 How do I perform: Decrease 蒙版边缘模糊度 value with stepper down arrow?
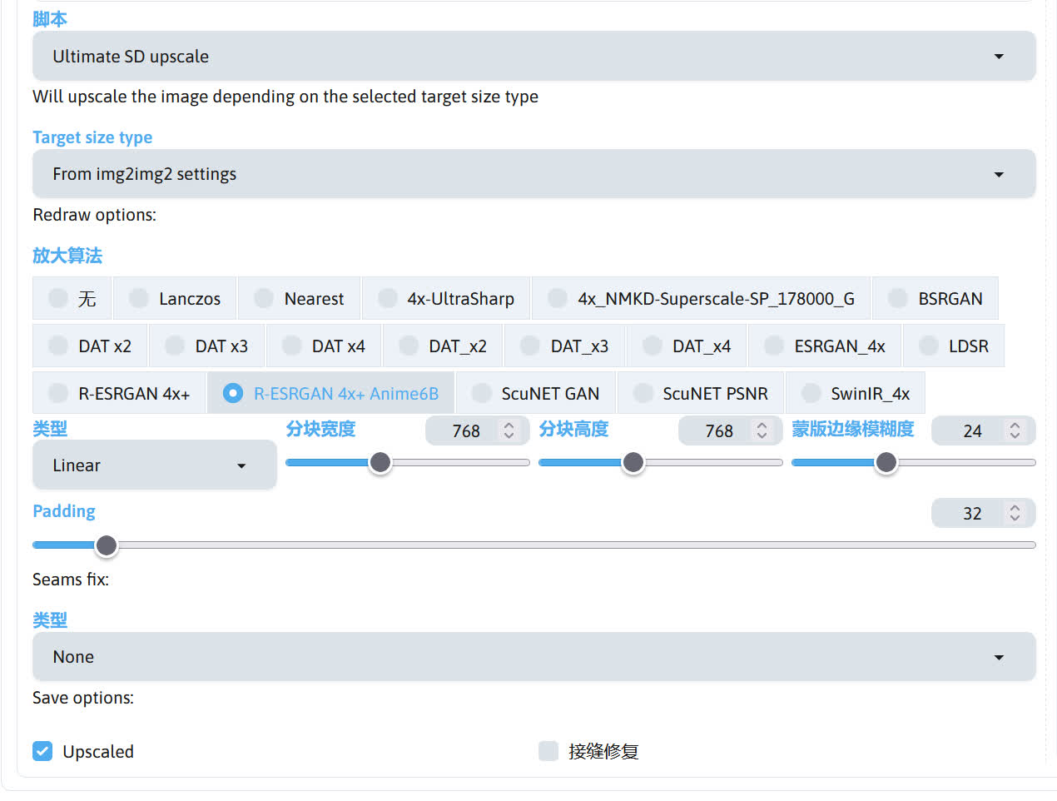(x=1015, y=435)
